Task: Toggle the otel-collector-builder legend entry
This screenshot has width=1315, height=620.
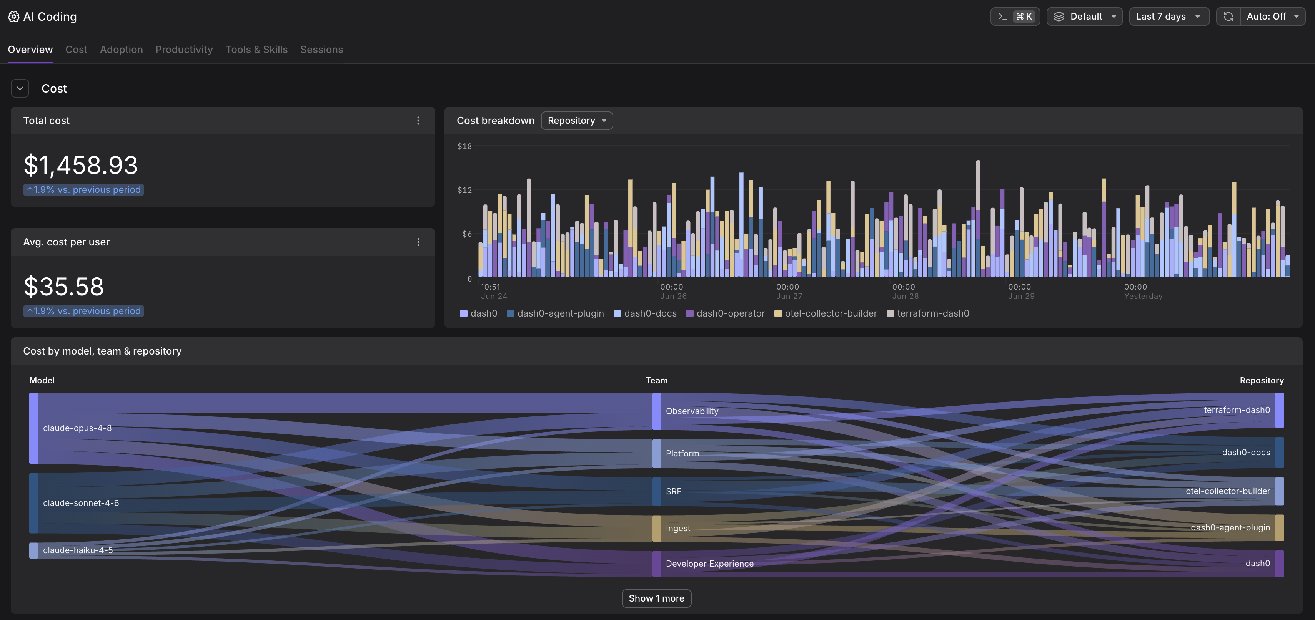Action: click(x=826, y=313)
